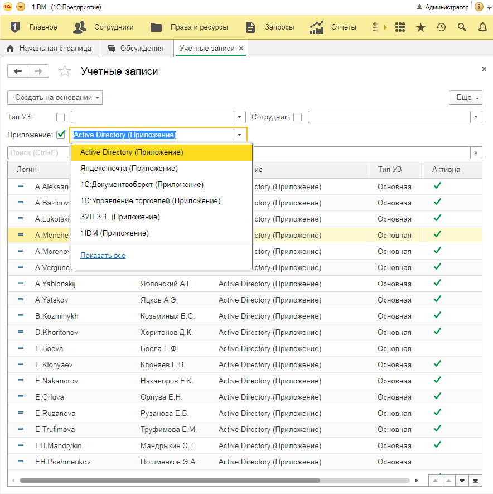493x494 pixels.
Task: Add page to favorites star outline
Action: 65,71
